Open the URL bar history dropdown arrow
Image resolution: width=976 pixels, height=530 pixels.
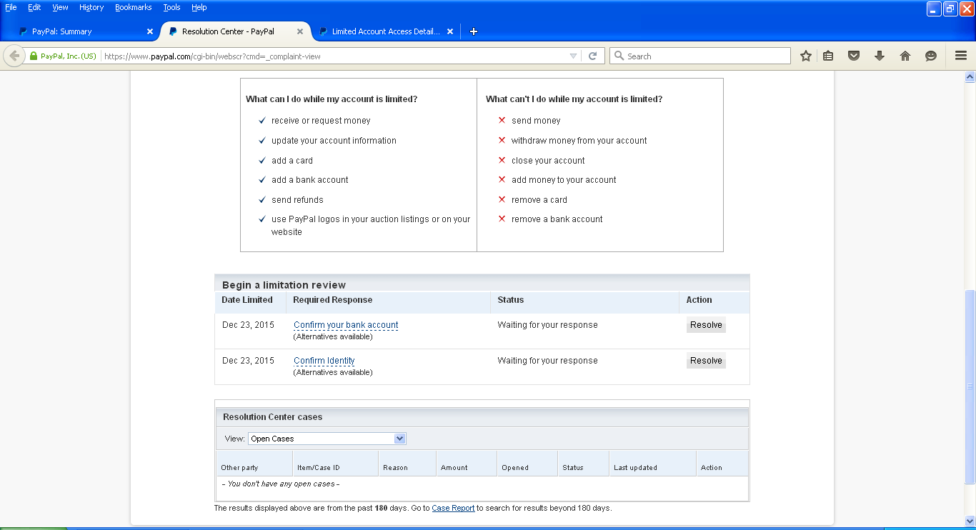(x=573, y=56)
